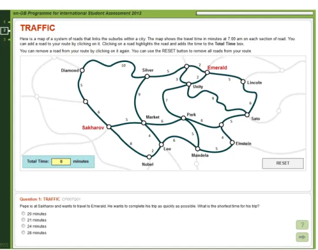
Task: Click the RESET button
Action: click(x=283, y=163)
